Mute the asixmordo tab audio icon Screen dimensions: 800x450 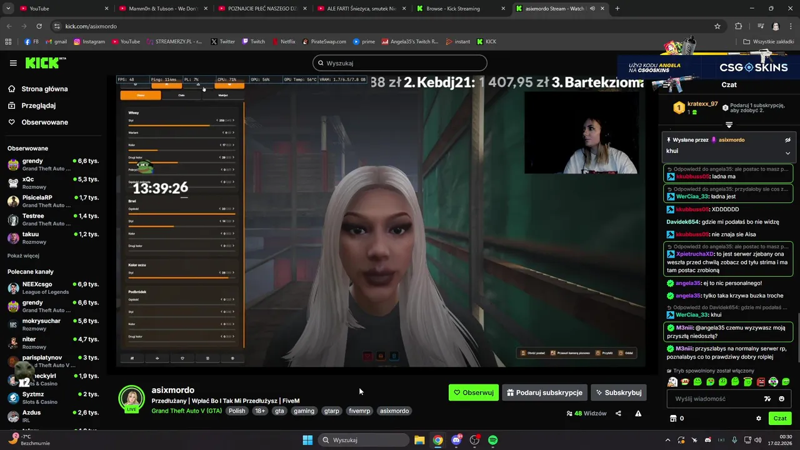pyautogui.click(x=592, y=9)
